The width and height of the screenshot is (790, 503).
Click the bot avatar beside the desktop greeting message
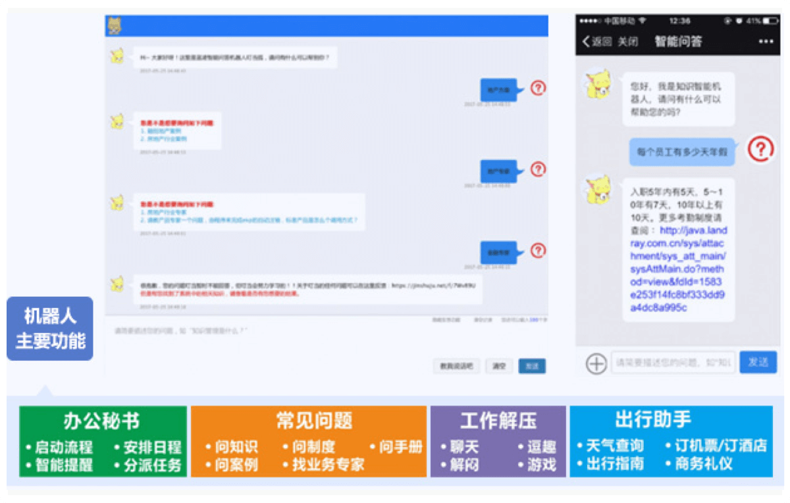click(x=117, y=57)
